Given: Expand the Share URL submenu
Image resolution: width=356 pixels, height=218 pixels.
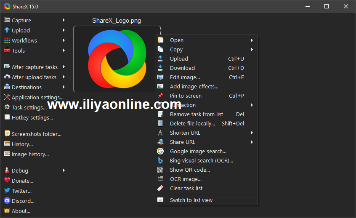Looking at the screenshot, I should [x=252, y=142].
